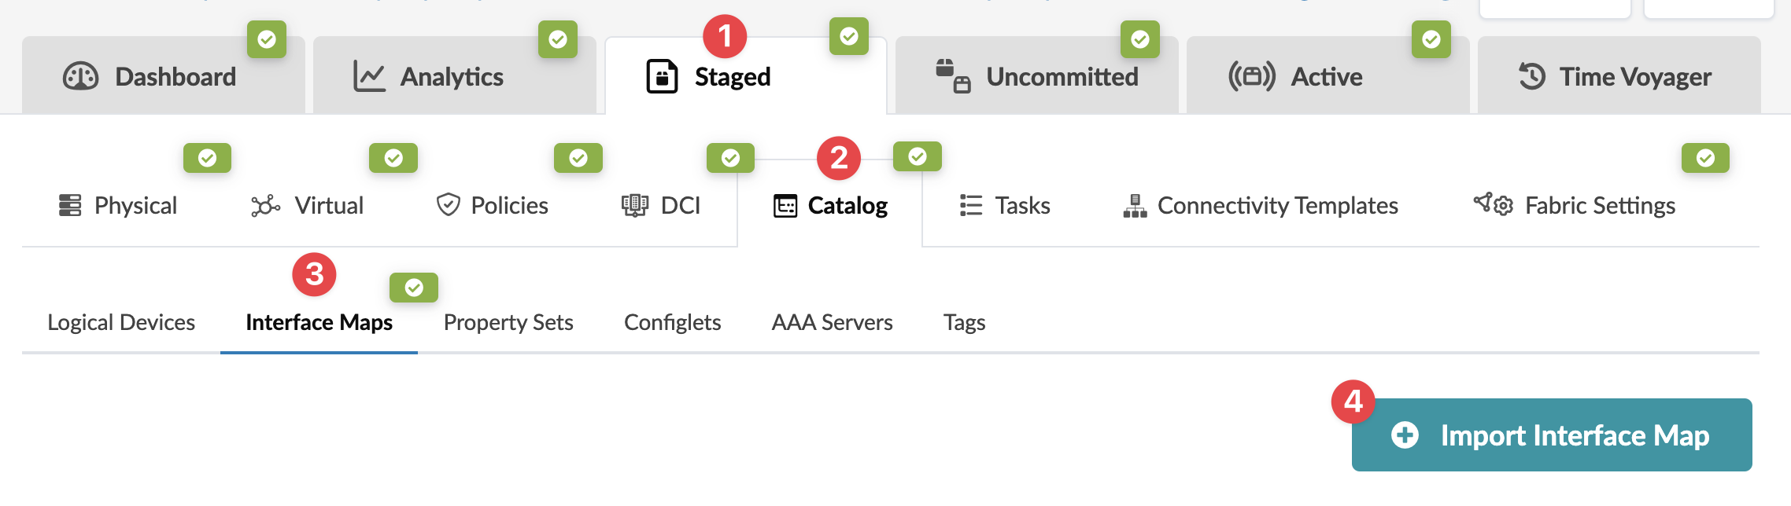1791x506 pixels.
Task: Click the Uncommitted packages icon
Action: tap(953, 77)
